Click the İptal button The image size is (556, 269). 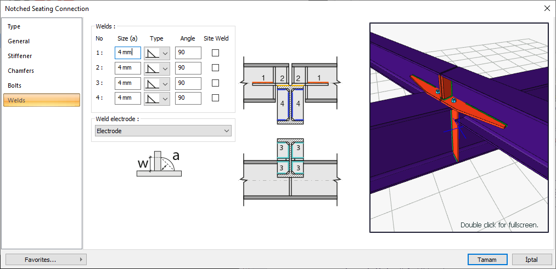pyautogui.click(x=532, y=260)
